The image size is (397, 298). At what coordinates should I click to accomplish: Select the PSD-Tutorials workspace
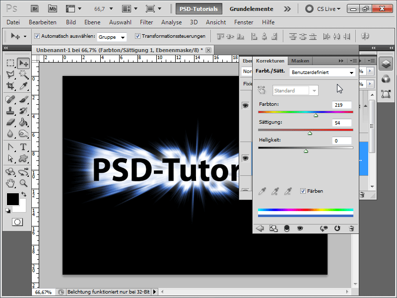pyautogui.click(x=199, y=9)
